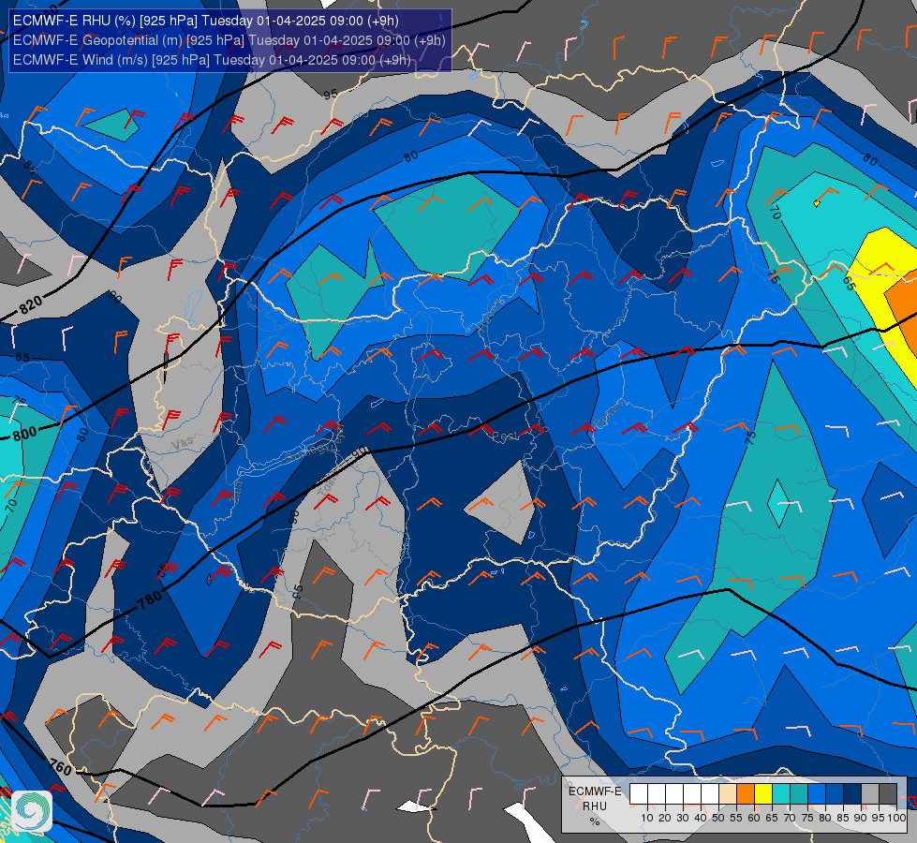
Task: Pick the medium blue 80-85 legend swatch
Action: [x=835, y=793]
